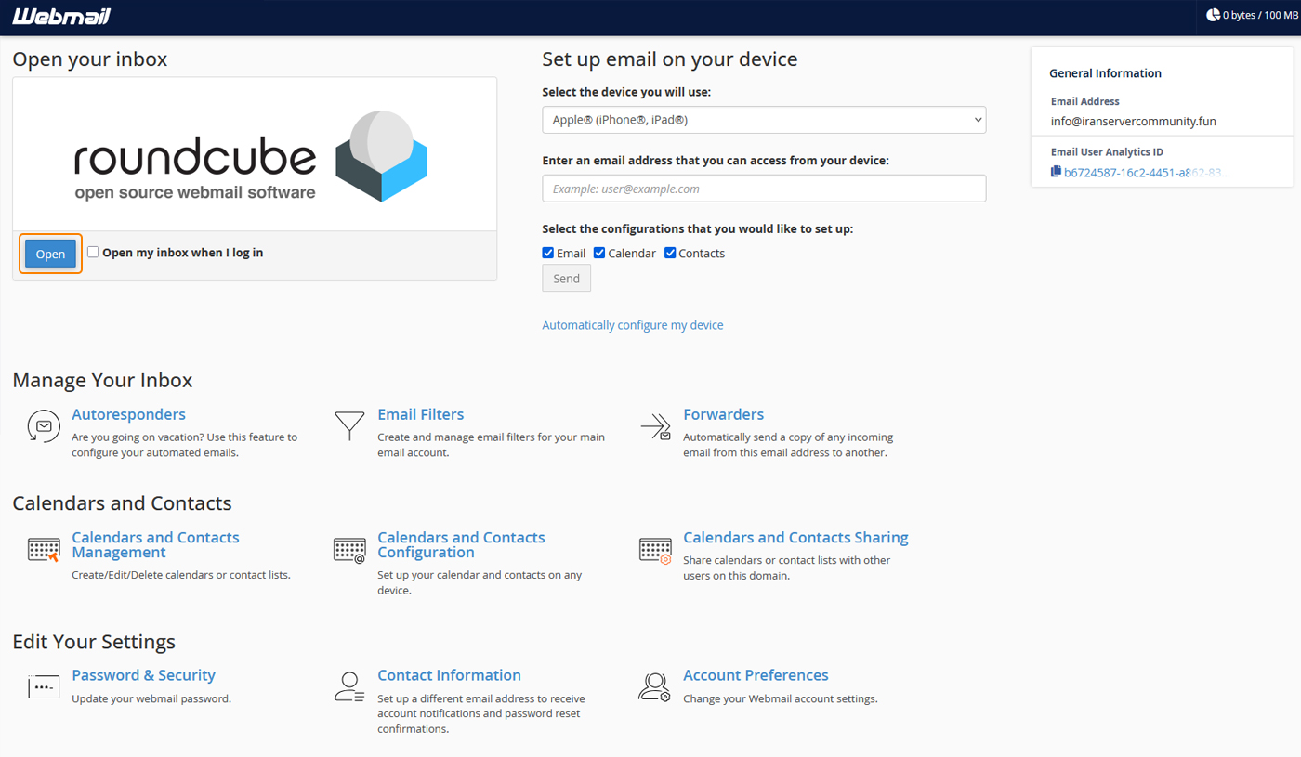Click the Contact Information person icon
Viewport: 1301px width, 757px height.
click(348, 686)
